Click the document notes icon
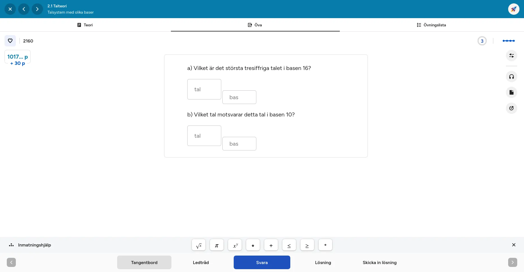 point(511,92)
